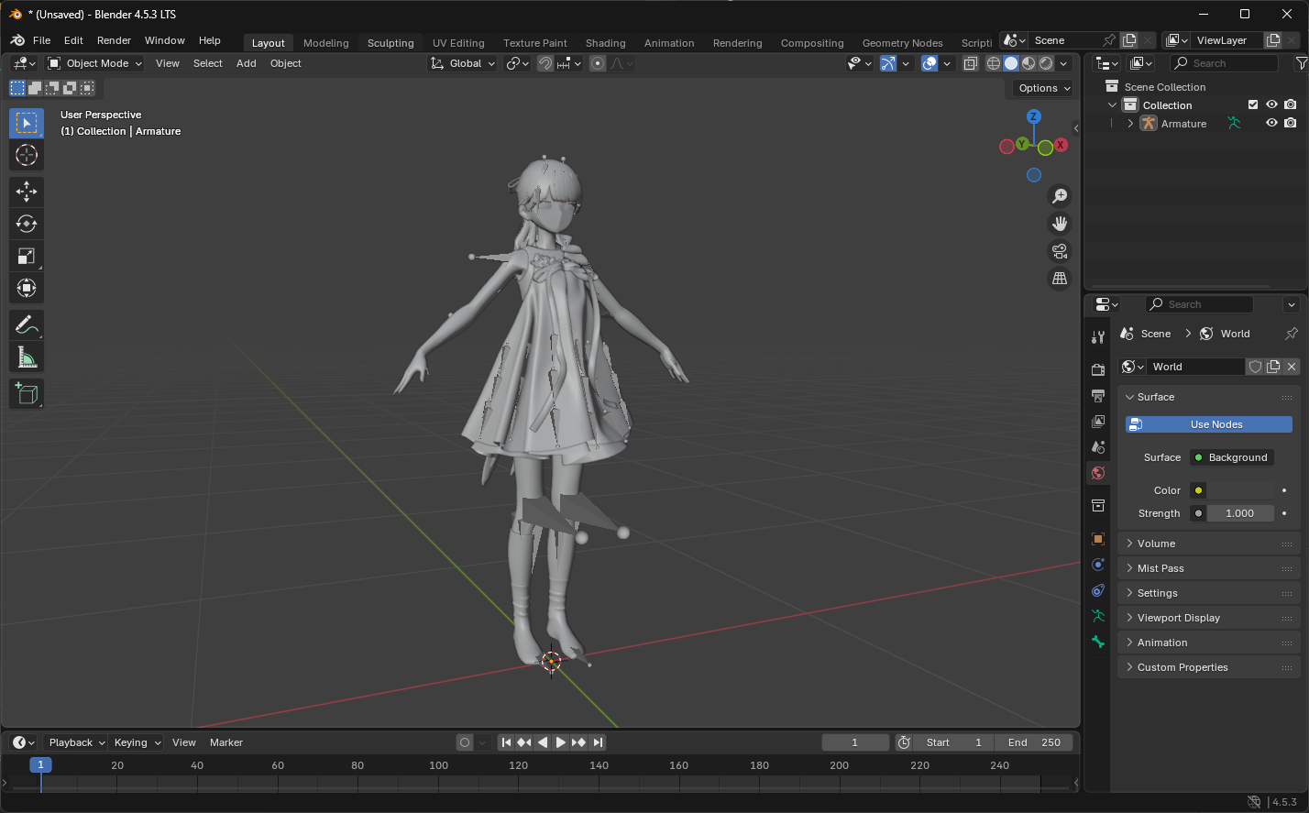Click the snapping magnet icon

pyautogui.click(x=544, y=63)
